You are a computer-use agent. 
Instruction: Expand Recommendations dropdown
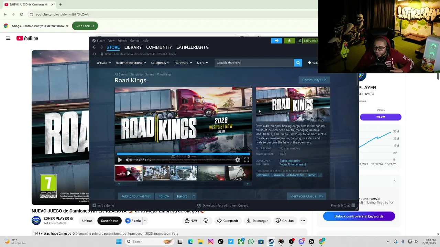[x=131, y=63]
